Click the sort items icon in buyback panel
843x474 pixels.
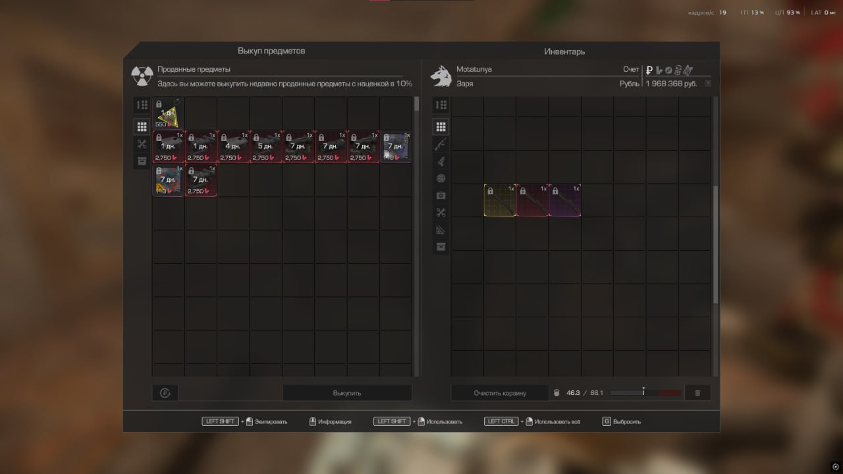(x=142, y=105)
